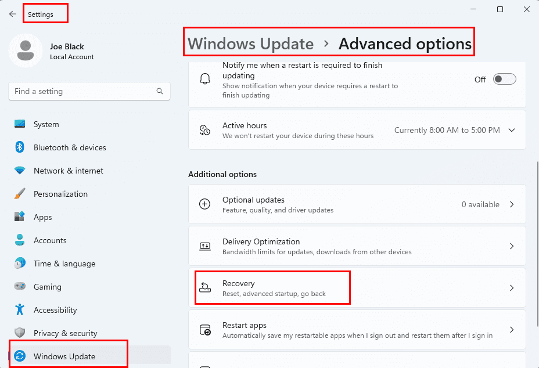Select Privacy & security
The height and width of the screenshot is (368, 539).
click(89, 333)
